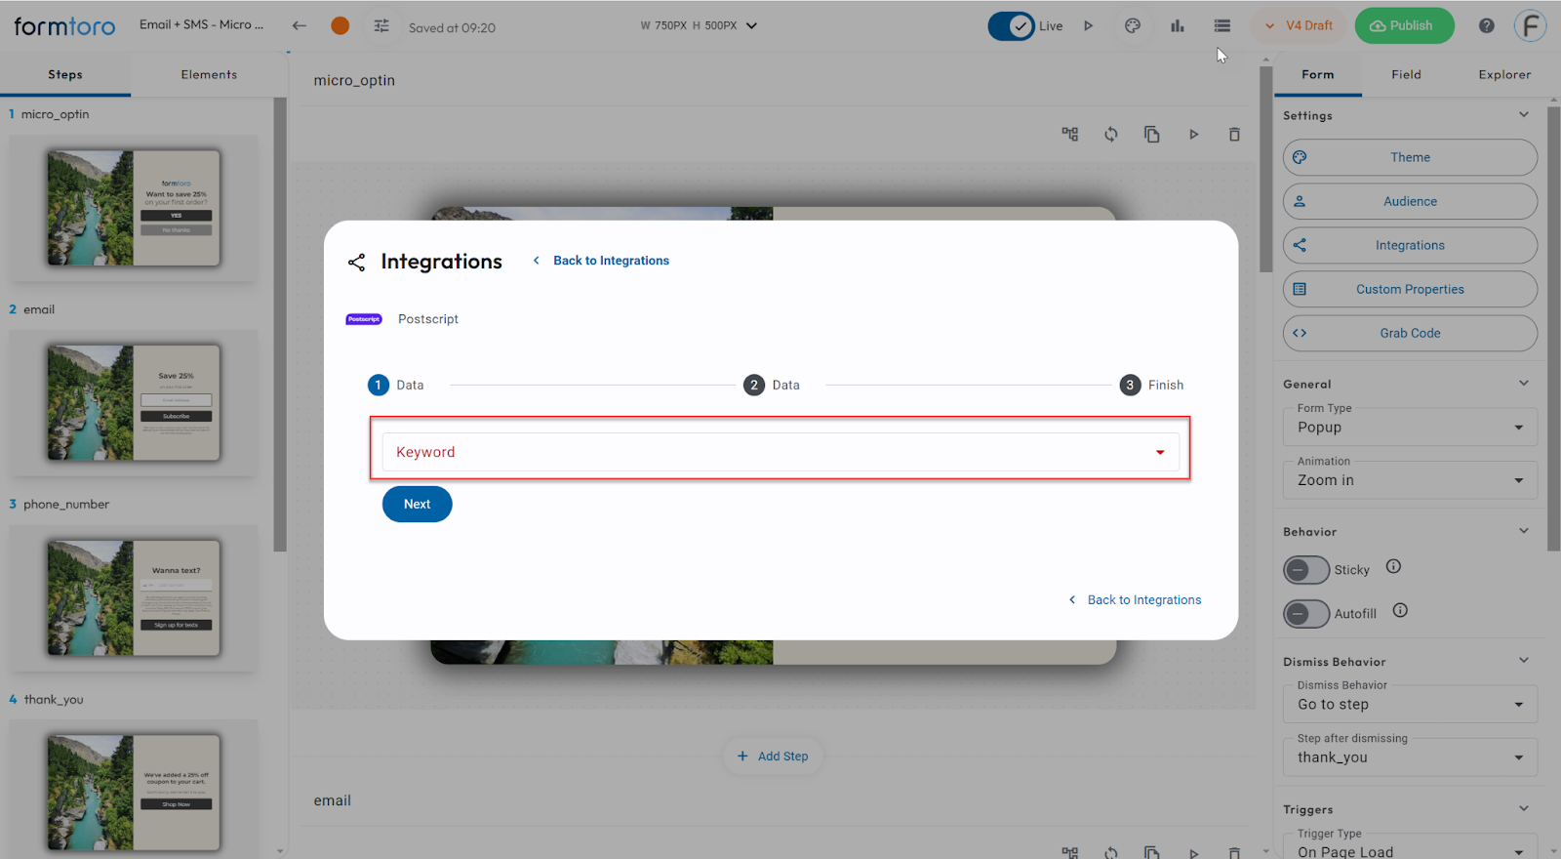Toggle the Live switch
Screen dimensions: 1561x859
(x=1011, y=26)
